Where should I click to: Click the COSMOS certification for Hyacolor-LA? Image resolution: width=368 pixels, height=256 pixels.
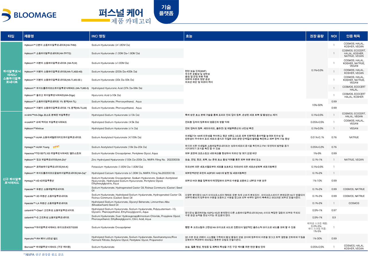354,203
